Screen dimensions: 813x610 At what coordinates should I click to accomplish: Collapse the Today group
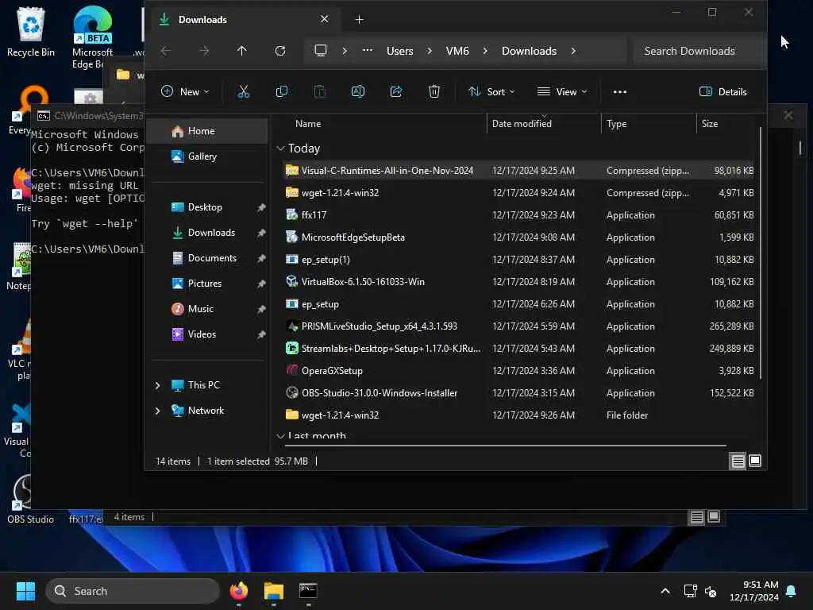click(x=280, y=149)
